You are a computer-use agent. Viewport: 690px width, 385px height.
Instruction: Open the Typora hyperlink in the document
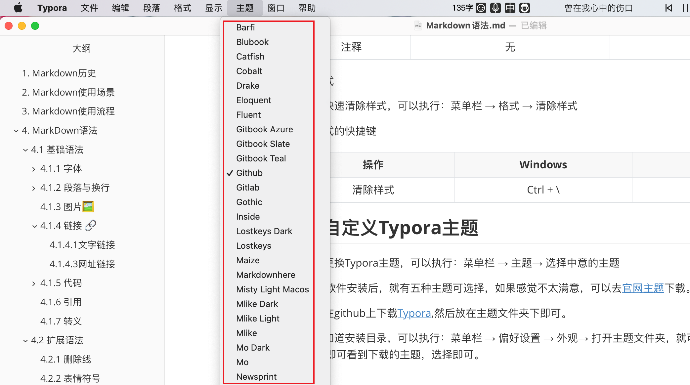(x=414, y=313)
